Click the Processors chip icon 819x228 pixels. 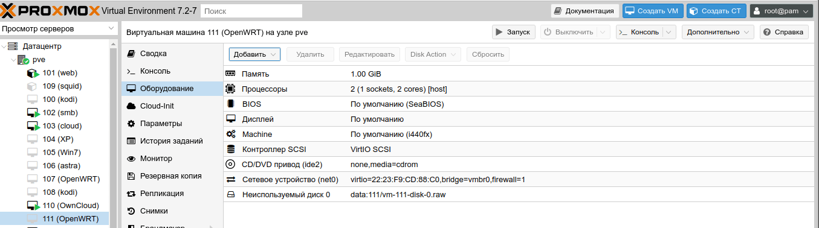click(x=230, y=89)
